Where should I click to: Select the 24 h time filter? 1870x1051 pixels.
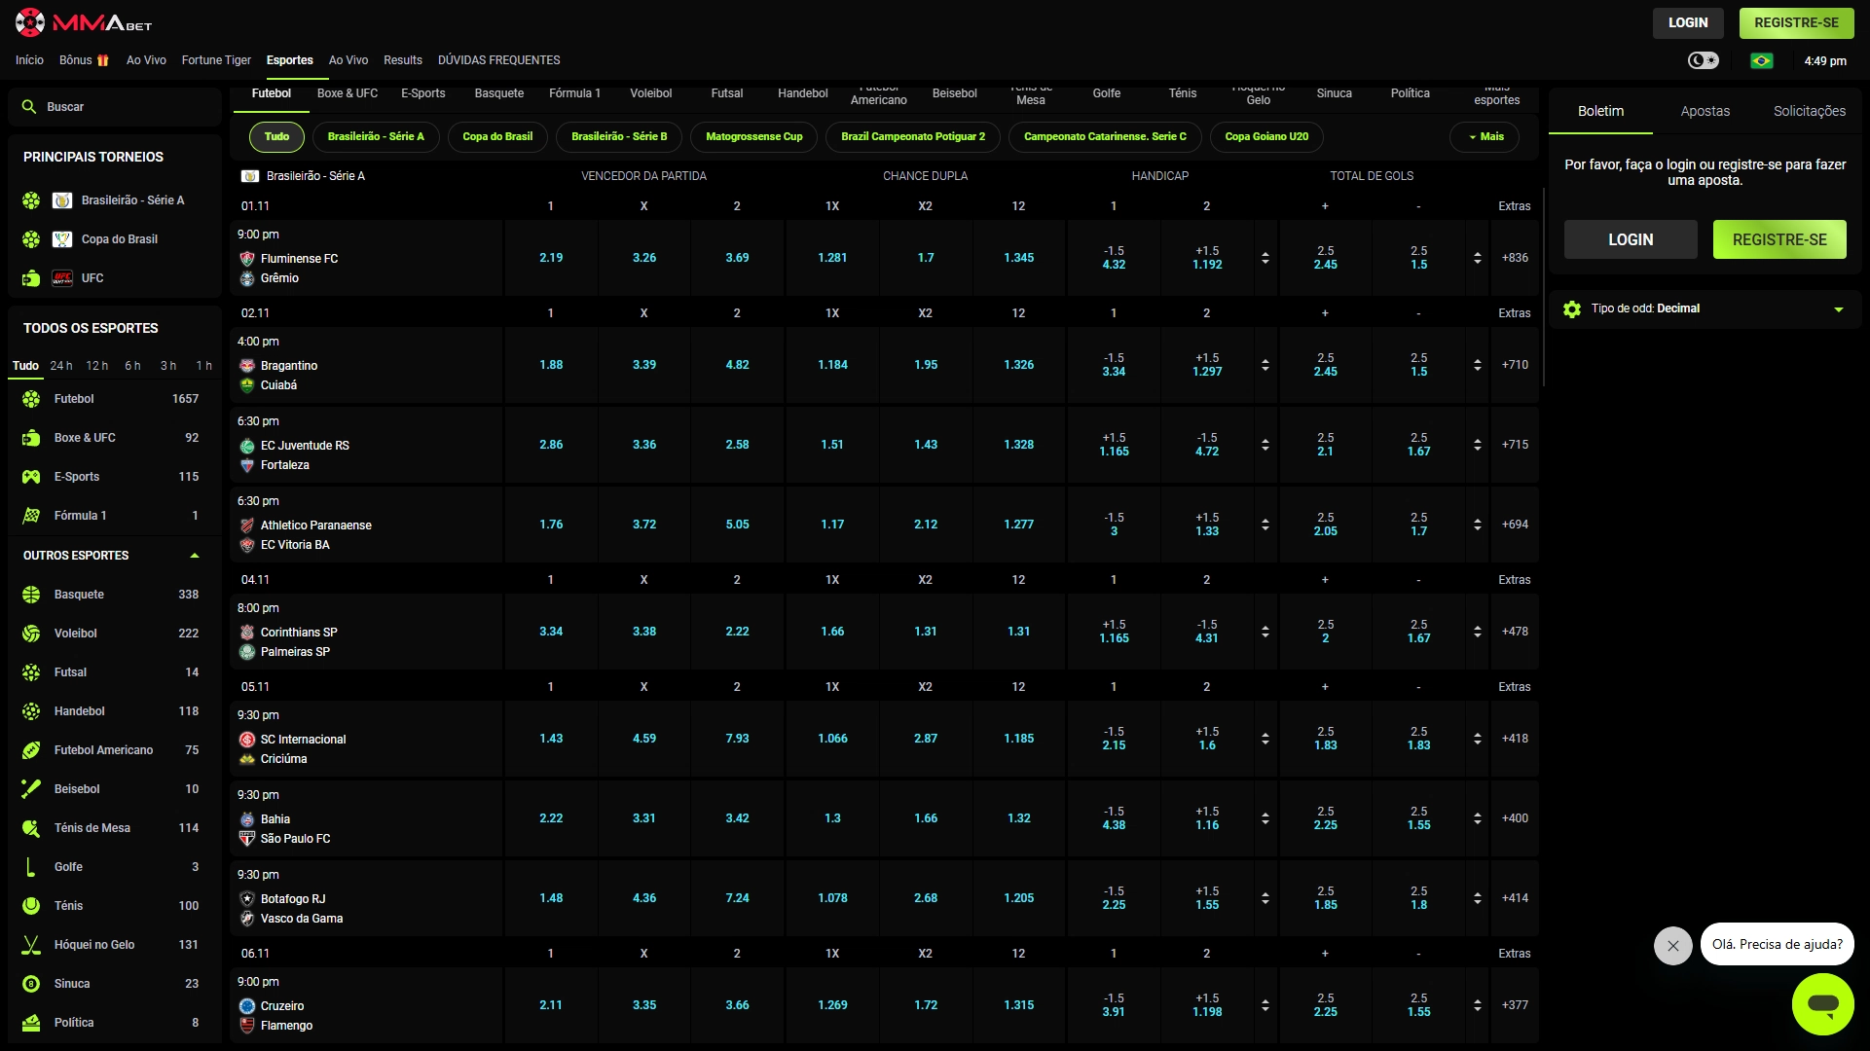click(61, 366)
